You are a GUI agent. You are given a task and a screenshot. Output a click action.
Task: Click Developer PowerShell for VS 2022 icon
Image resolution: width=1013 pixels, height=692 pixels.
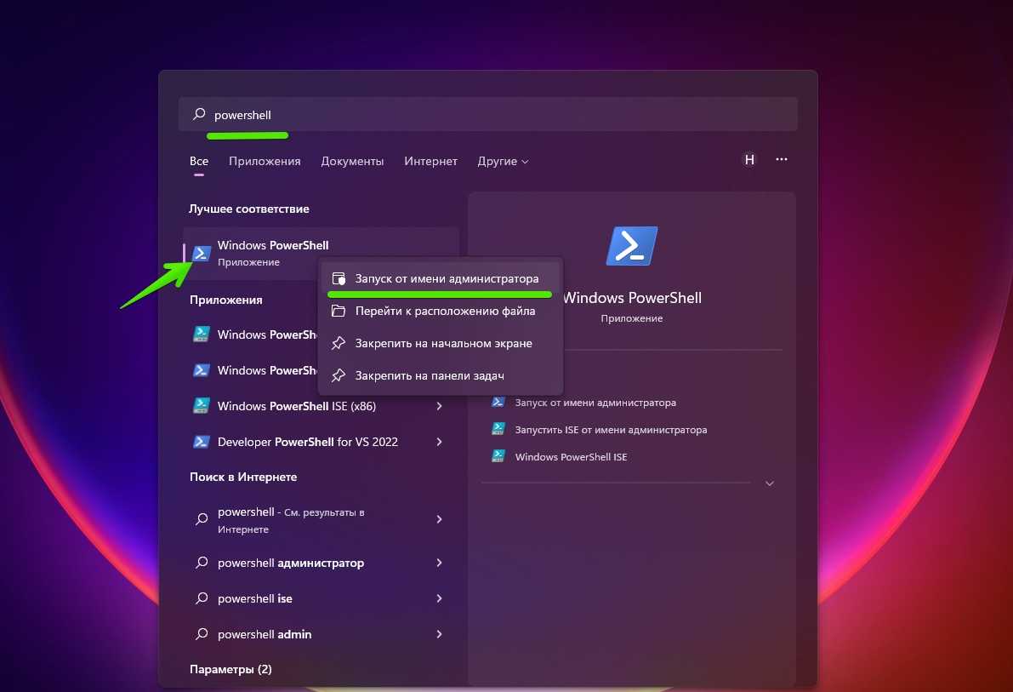[x=202, y=442]
